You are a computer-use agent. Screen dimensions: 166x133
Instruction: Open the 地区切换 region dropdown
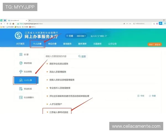pos(81,36)
